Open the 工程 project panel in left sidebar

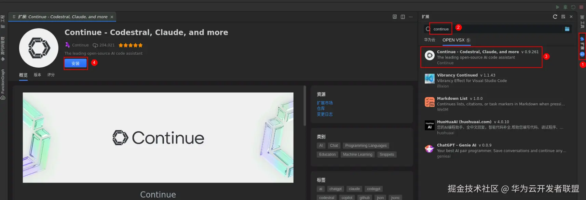(3, 22)
